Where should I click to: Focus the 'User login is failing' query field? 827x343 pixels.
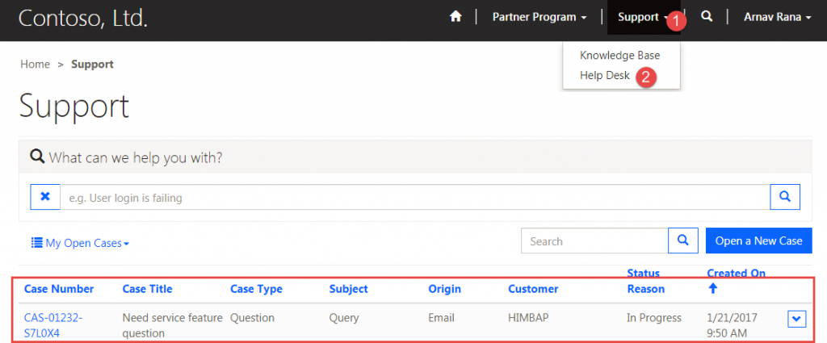415,197
